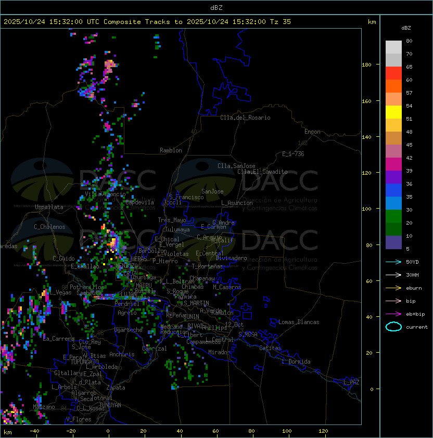Click the 'dBZ' heading above the color scale

[x=406, y=28]
